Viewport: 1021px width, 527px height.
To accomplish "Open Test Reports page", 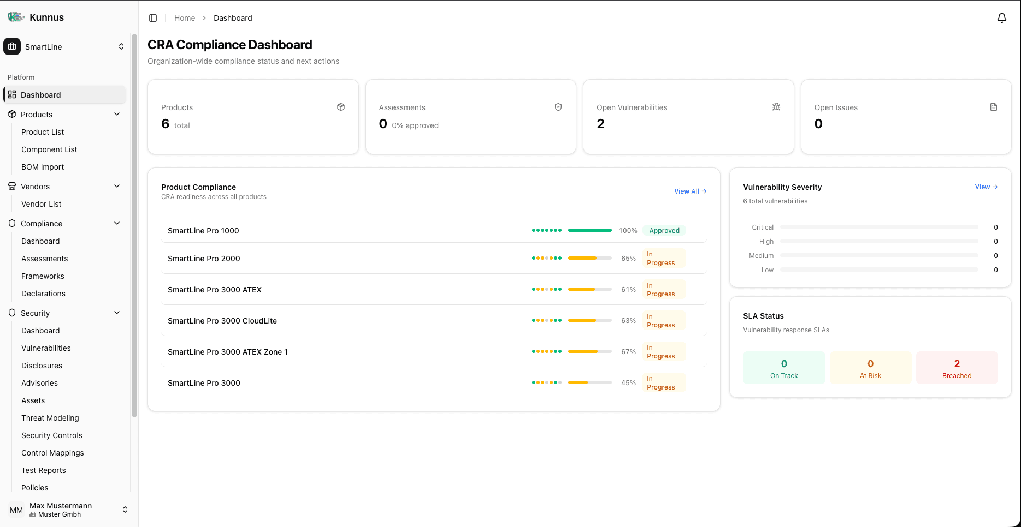I will click(x=44, y=470).
